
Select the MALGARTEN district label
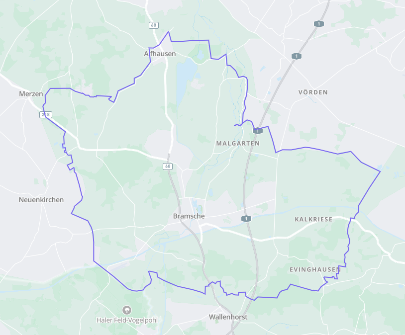238,143
